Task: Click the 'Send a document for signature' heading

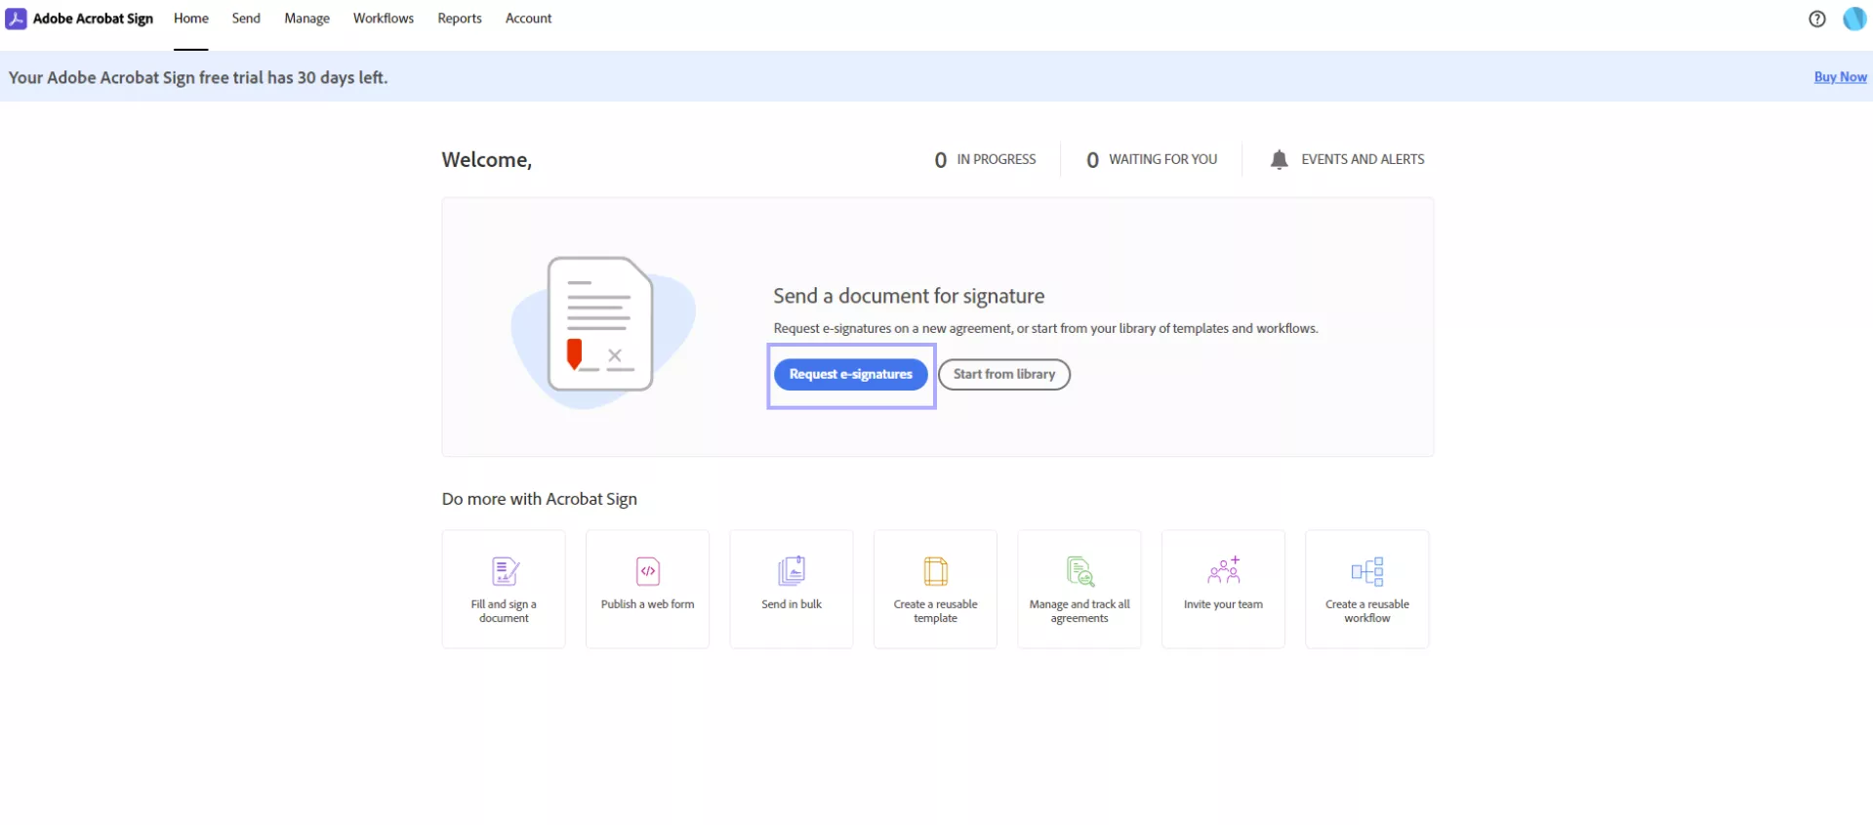Action: coord(909,296)
